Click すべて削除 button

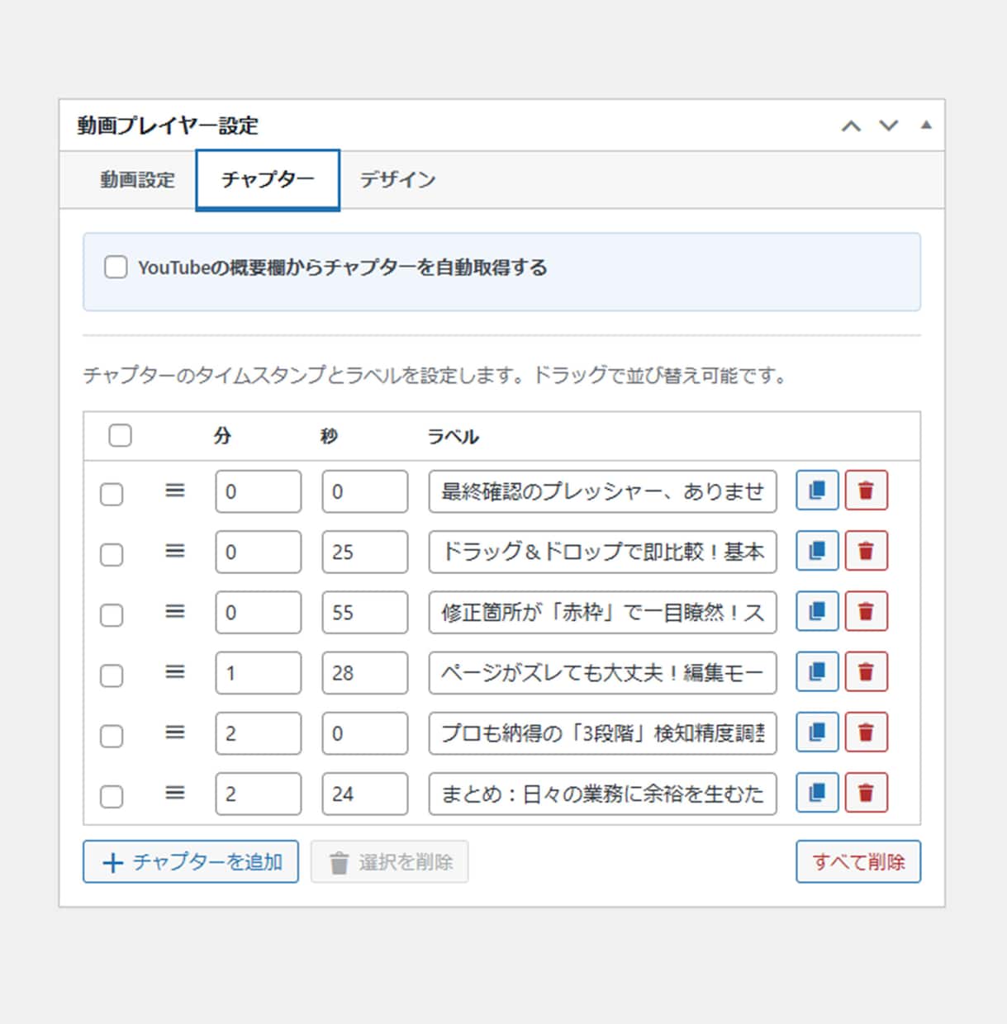coord(858,861)
